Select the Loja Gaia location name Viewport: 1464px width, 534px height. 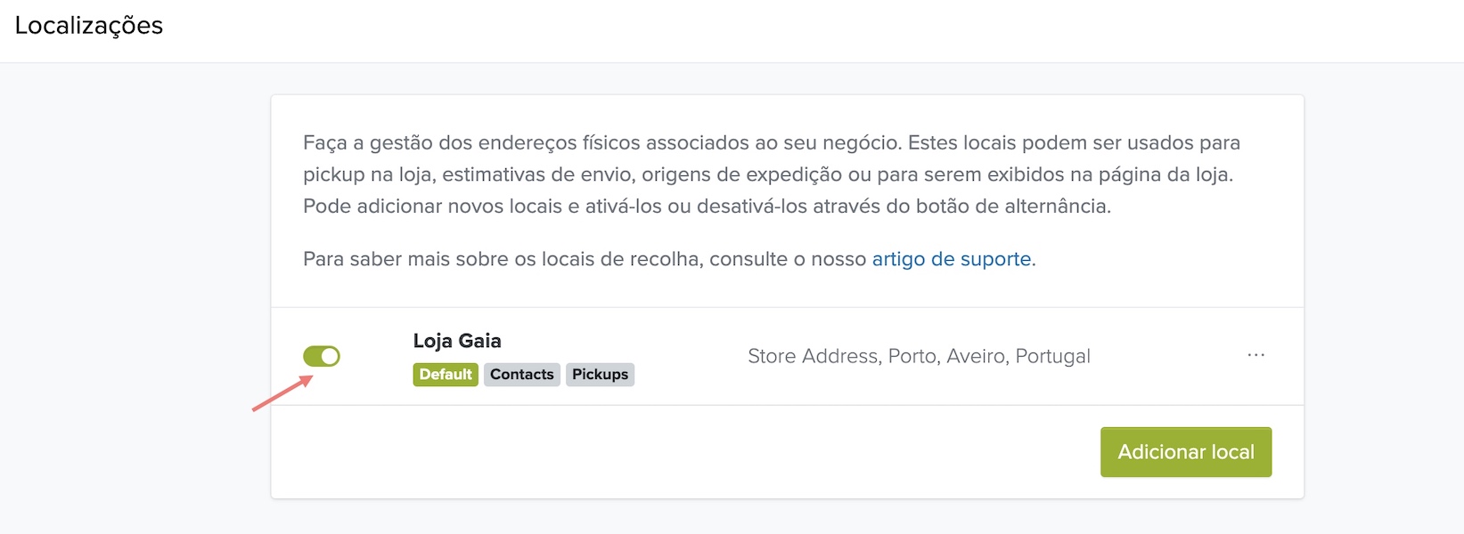457,341
